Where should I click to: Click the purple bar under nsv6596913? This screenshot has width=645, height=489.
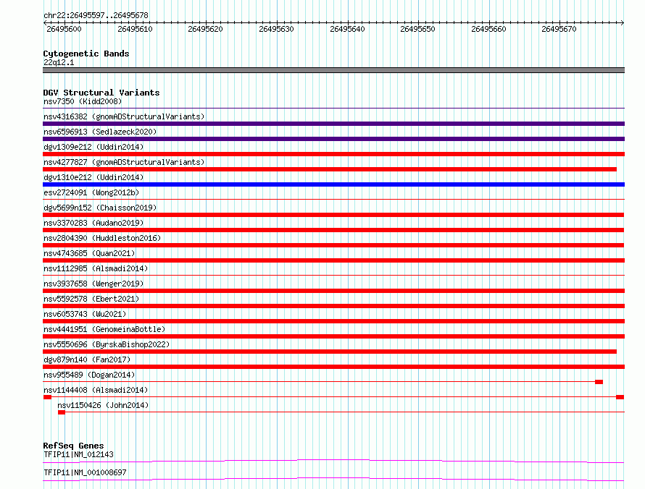333,139
